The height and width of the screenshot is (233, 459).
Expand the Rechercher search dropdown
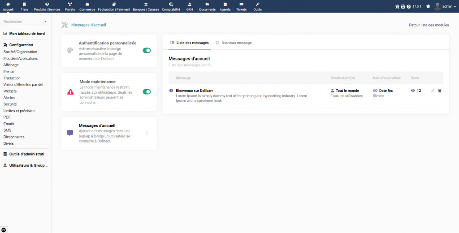tap(45, 22)
